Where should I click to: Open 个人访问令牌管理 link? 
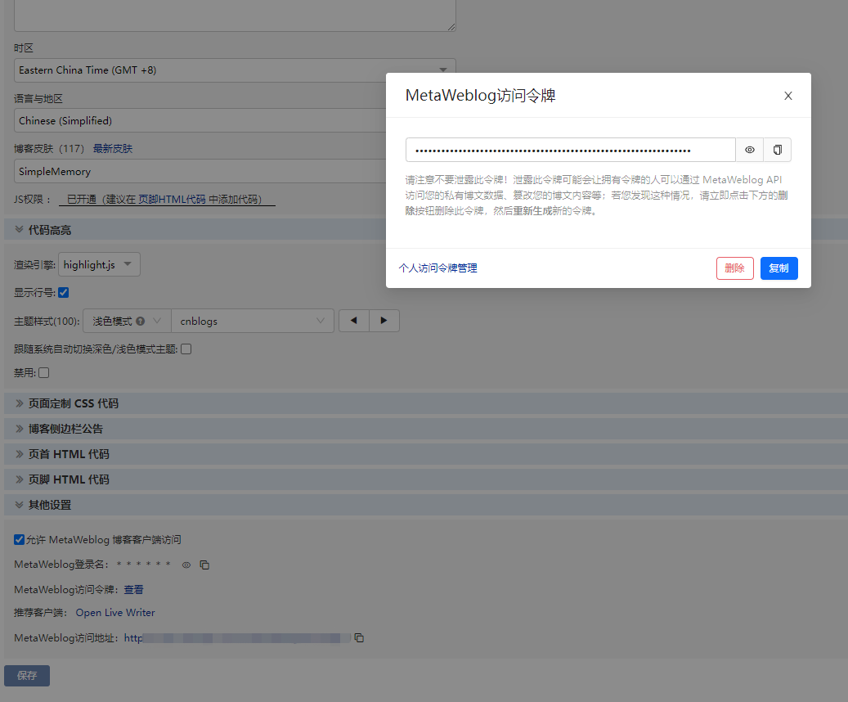tap(438, 268)
